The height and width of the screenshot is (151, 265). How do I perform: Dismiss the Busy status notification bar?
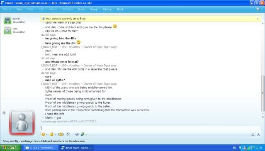click(x=258, y=19)
